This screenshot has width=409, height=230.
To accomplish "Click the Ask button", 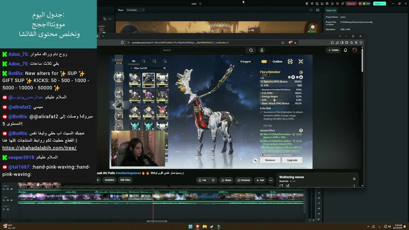I will click(x=260, y=180).
